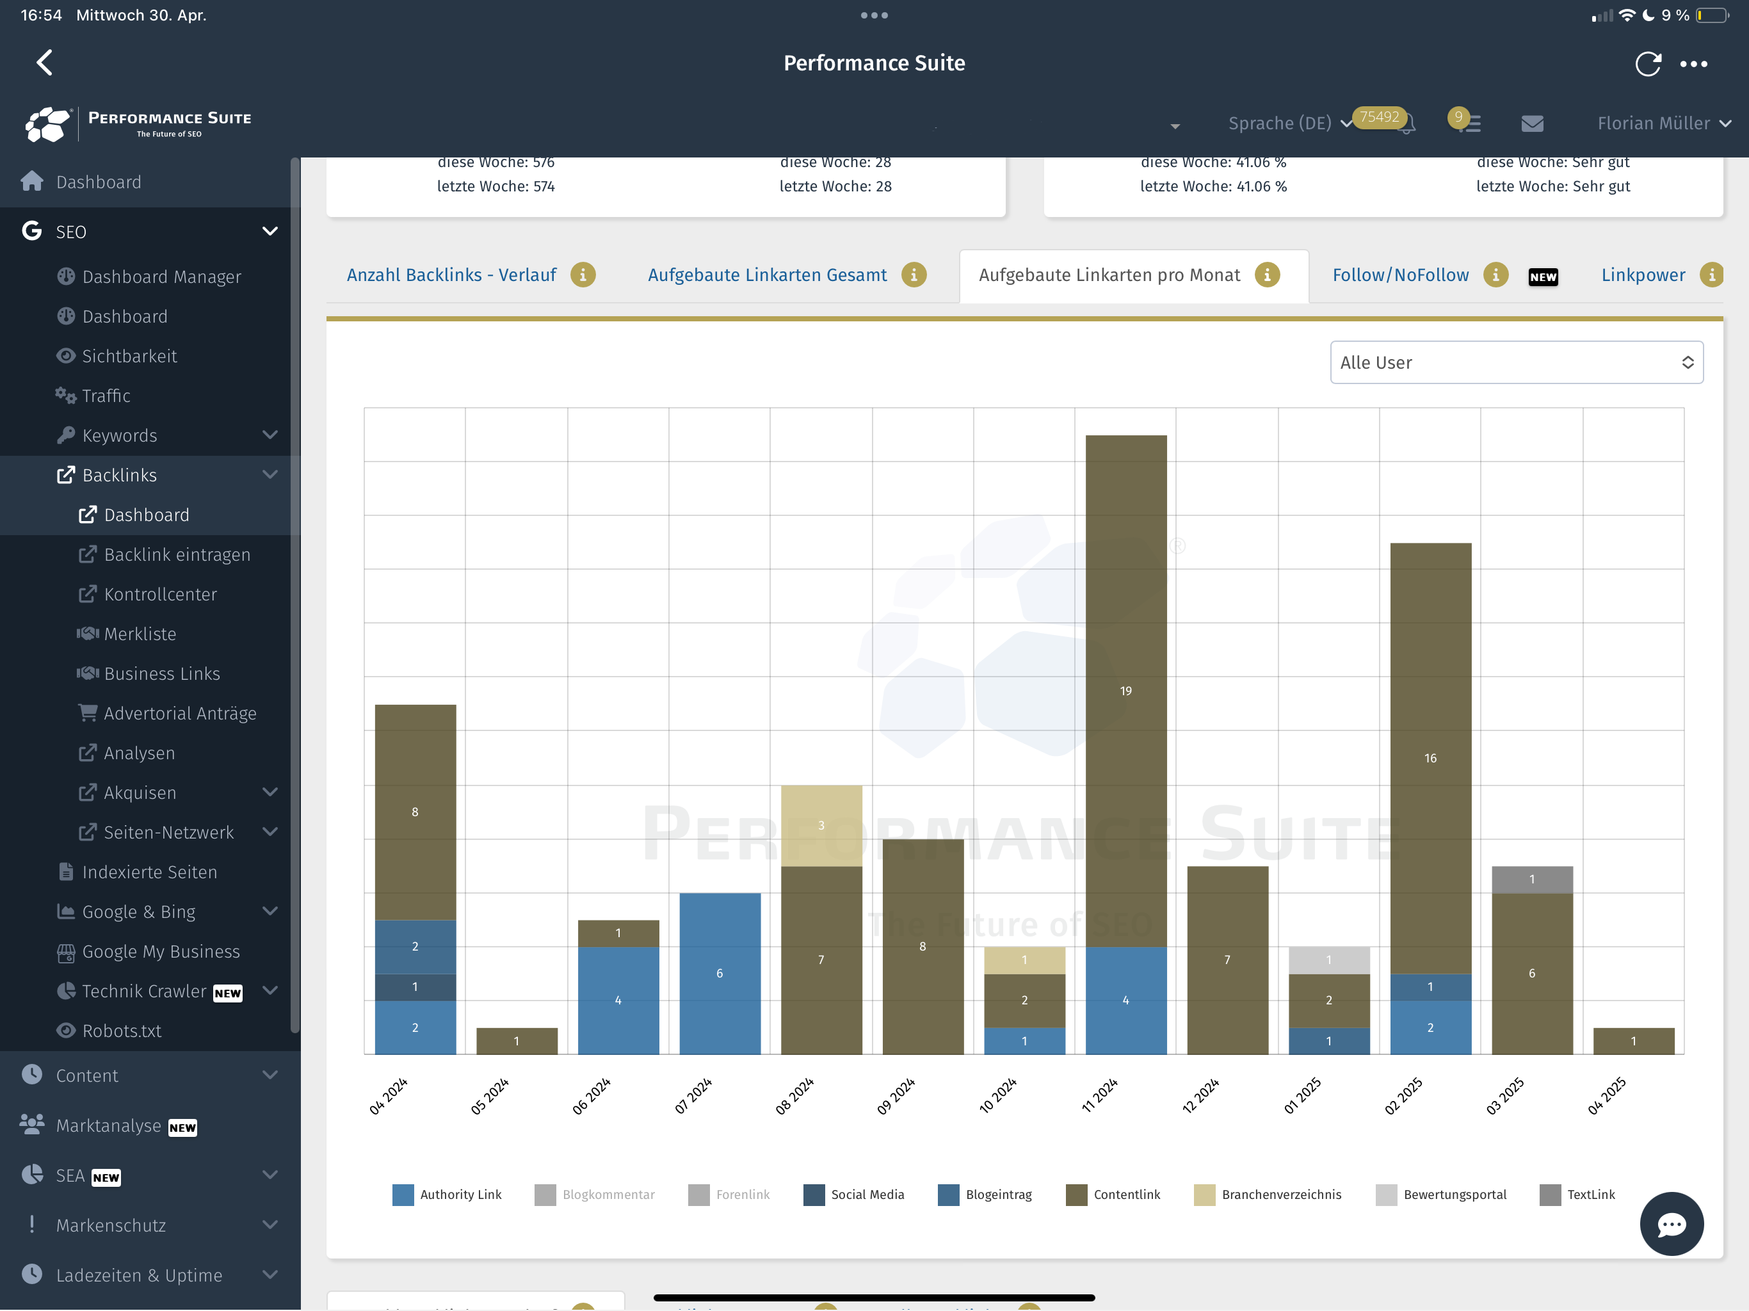This screenshot has width=1749, height=1311.
Task: Toggle Contentlink series in legend
Action: click(1113, 1194)
